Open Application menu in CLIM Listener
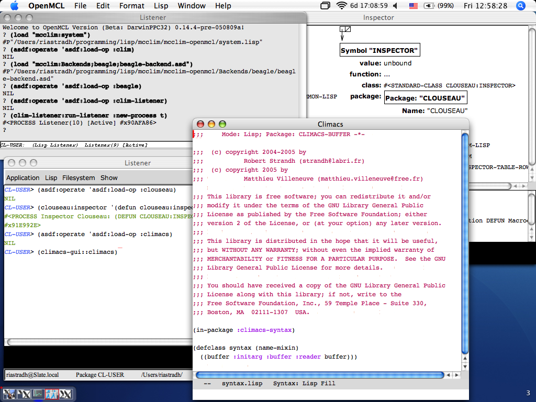Viewport: 536px width, 402px height. coord(23,178)
